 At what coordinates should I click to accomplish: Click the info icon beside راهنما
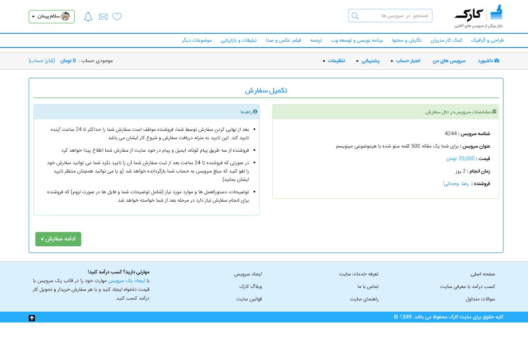(x=255, y=112)
